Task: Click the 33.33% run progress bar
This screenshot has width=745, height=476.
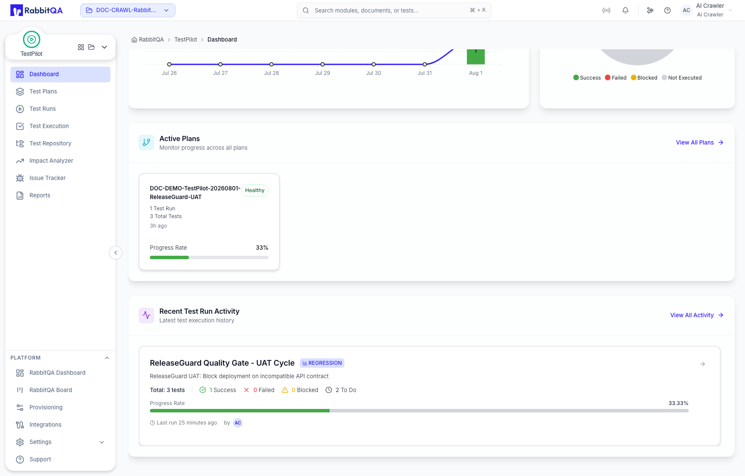Action: pos(419,411)
